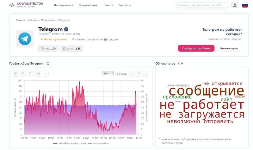Click the сообщение tag in cloud

pos(207,91)
